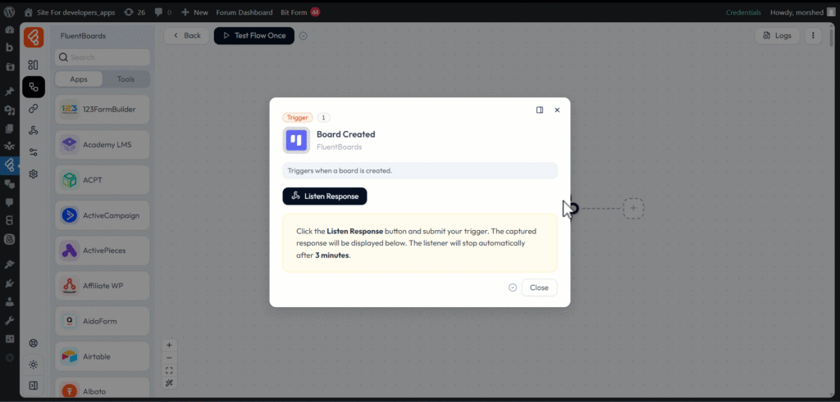Zoom in canvas with plus control

pos(169,346)
